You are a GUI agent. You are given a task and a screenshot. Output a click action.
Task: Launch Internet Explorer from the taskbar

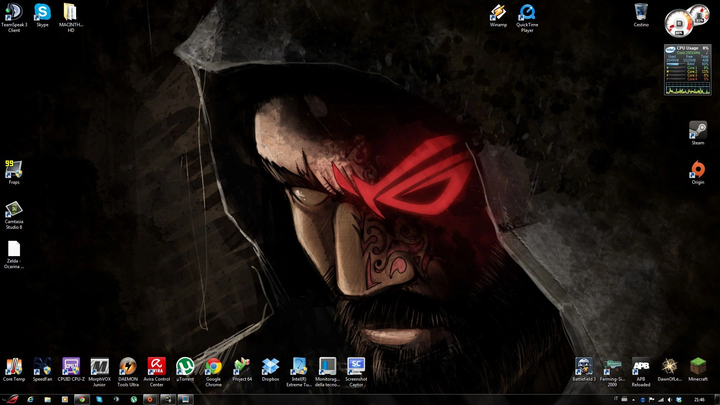point(30,399)
